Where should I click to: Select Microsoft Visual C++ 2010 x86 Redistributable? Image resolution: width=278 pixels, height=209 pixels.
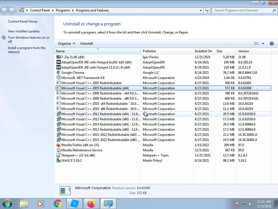click(x=163, y=109)
